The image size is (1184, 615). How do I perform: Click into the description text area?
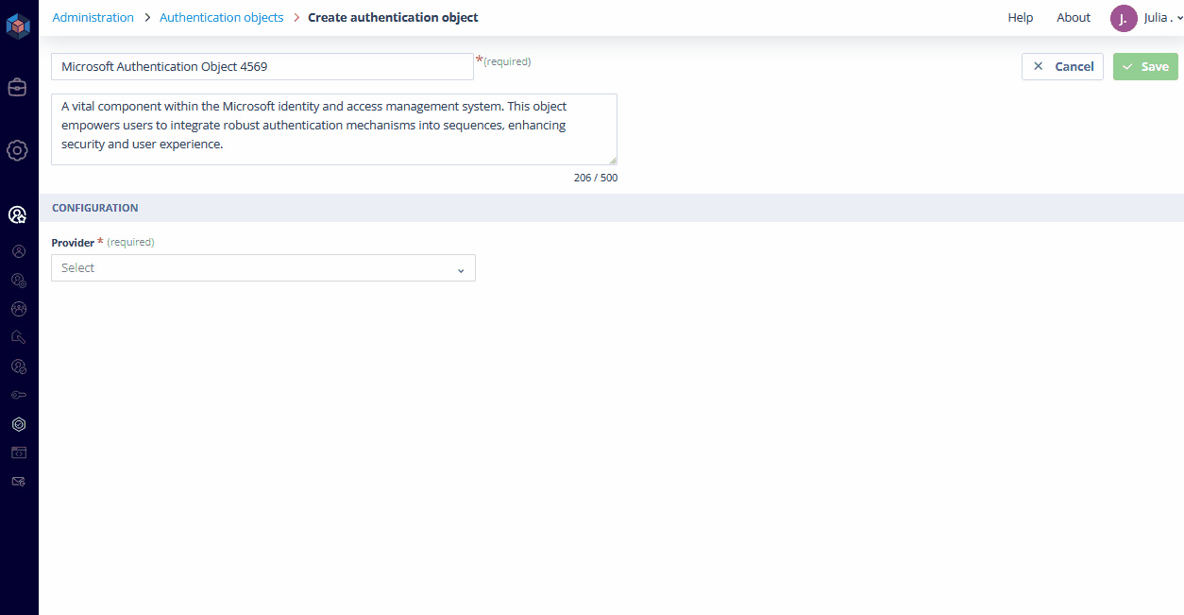pos(334,129)
